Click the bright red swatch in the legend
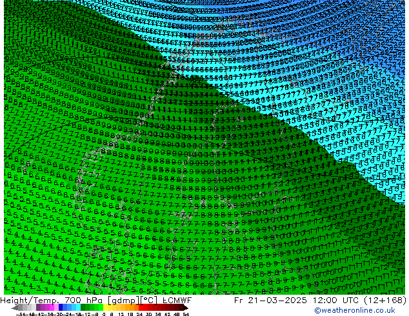The width and height of the screenshot is (409, 316). (141, 308)
